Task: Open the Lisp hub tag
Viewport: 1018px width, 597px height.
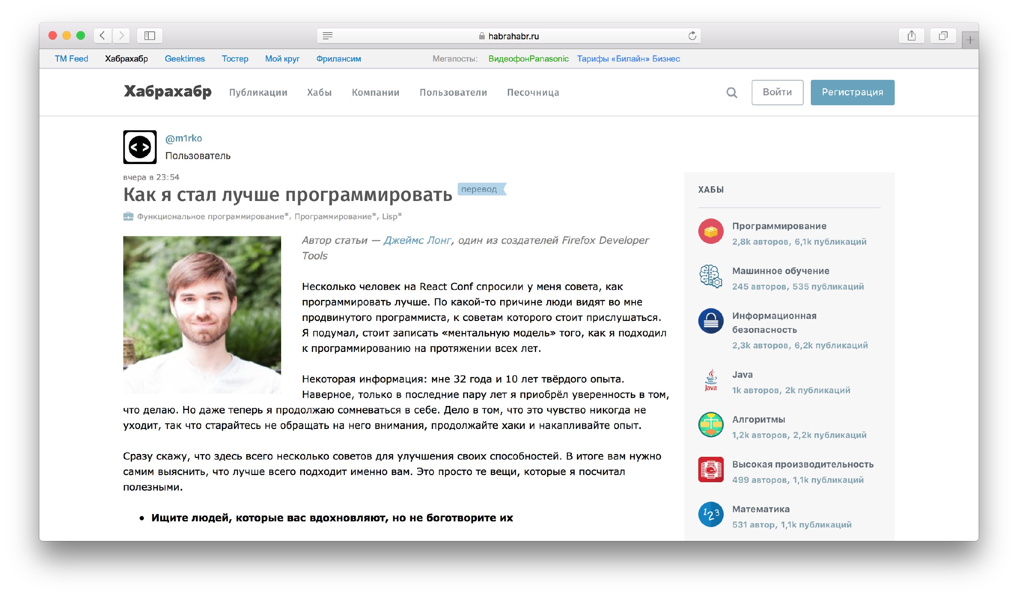Action: click(392, 216)
